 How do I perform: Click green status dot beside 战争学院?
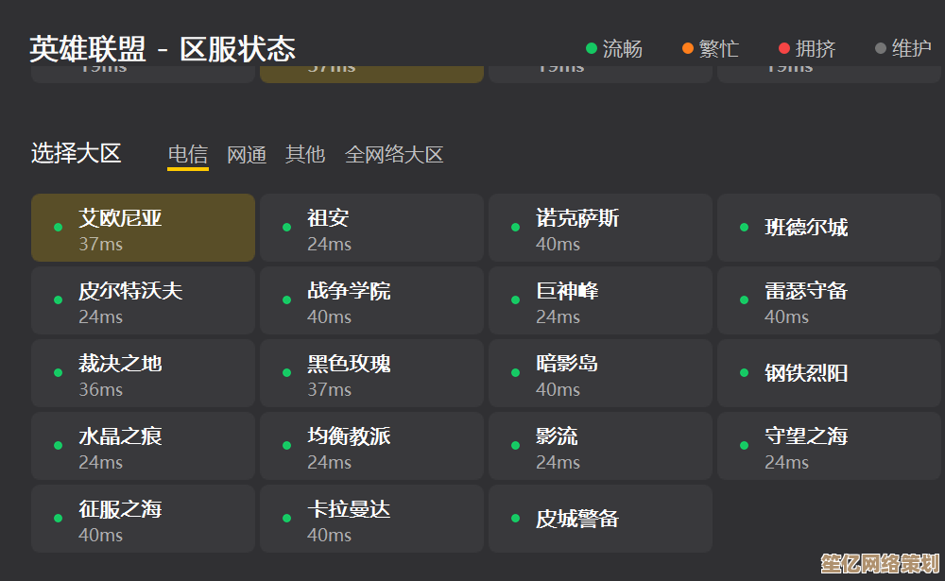pyautogui.click(x=286, y=300)
